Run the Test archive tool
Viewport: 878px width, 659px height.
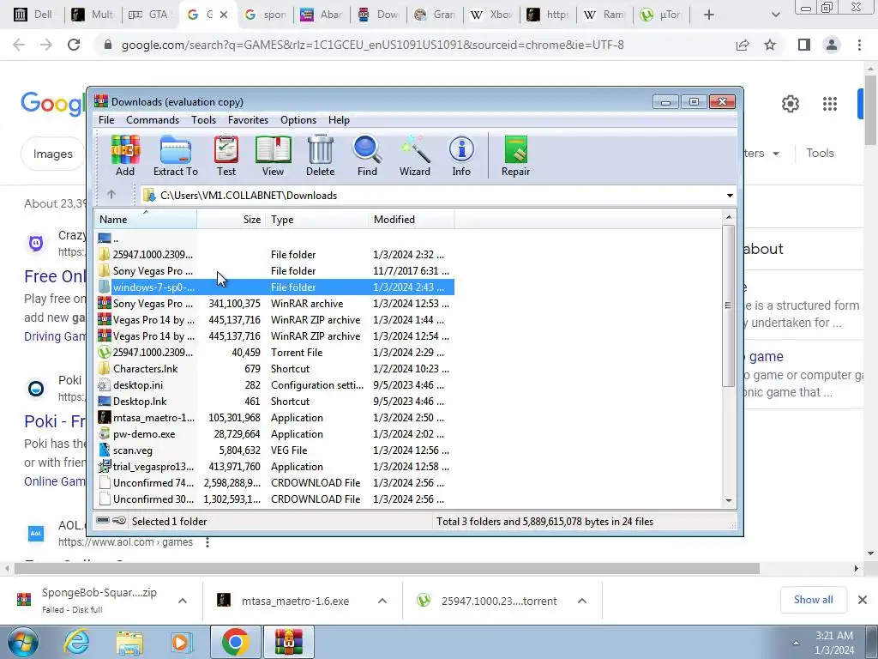226,156
